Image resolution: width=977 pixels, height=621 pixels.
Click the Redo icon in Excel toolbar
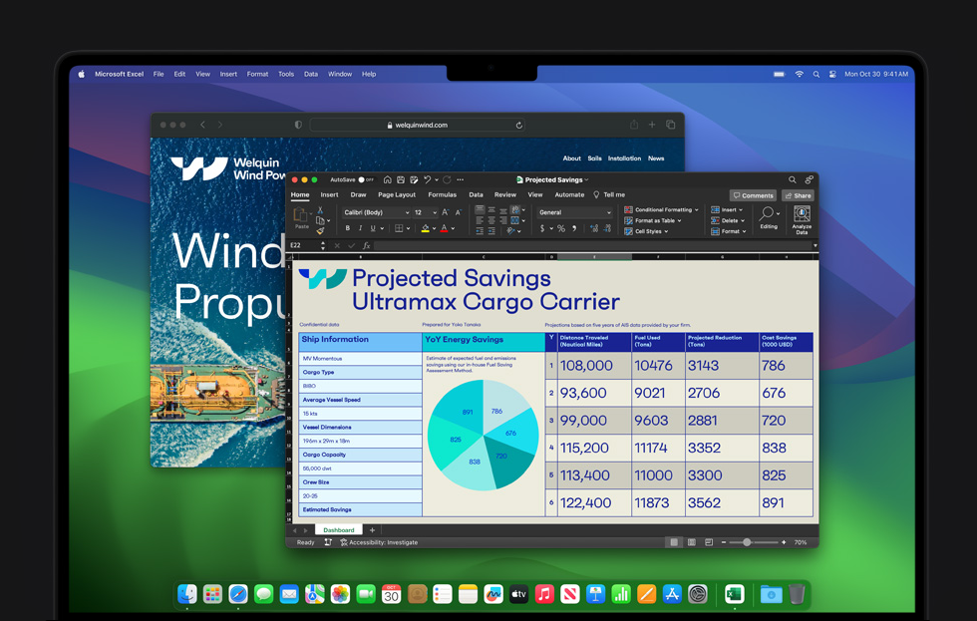447,179
